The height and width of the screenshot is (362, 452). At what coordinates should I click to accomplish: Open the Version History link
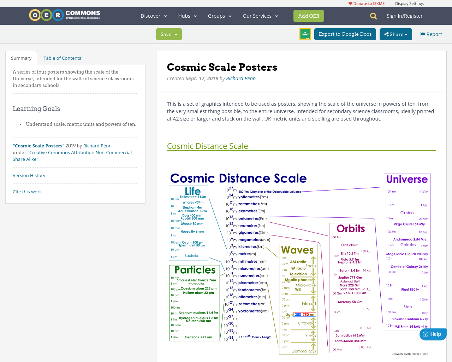29,175
